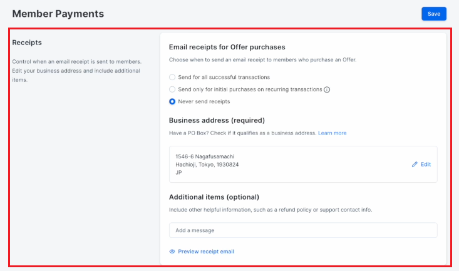Click the "Additional items (optional)" heading

pos(214,197)
